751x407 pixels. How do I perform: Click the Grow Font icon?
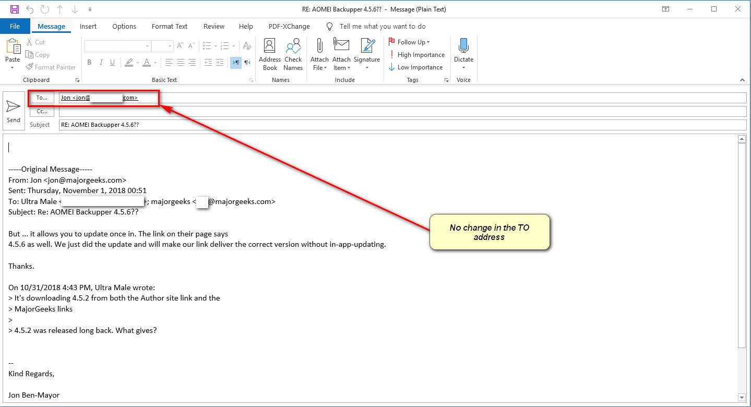(181, 46)
